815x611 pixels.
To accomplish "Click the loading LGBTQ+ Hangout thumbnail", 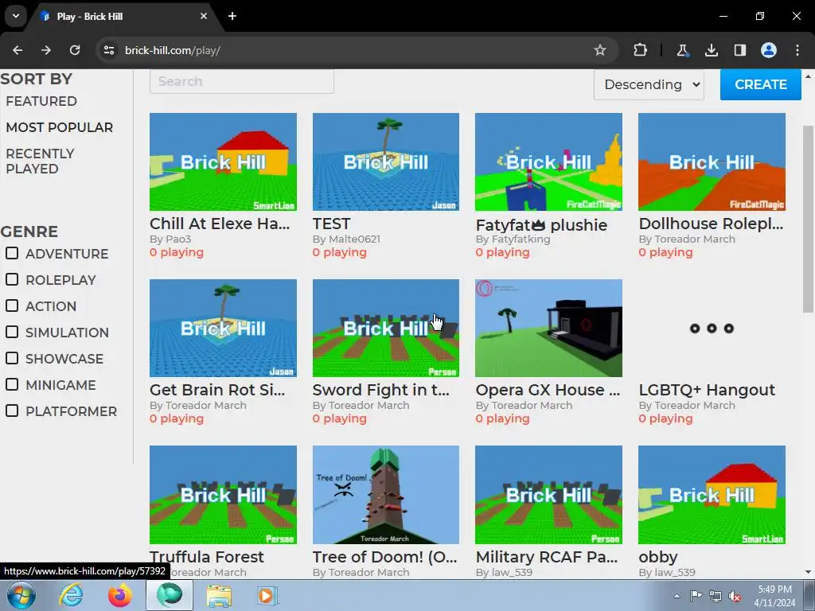I will pos(712,328).
